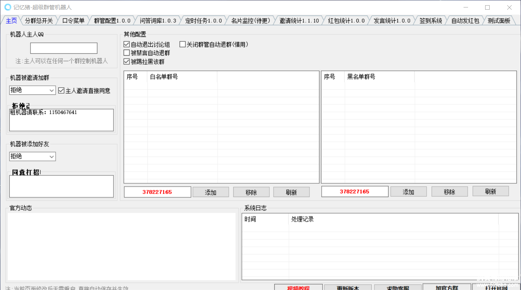The image size is (521, 290).
Task: Click the 白名单群号 column header
Action: (182, 77)
